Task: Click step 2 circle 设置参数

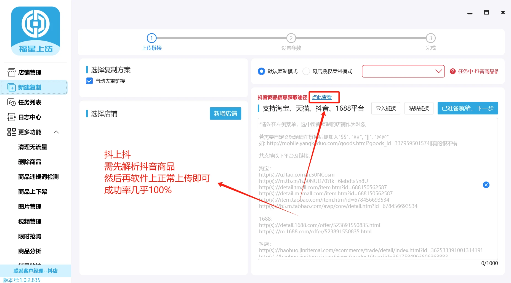Action: (x=291, y=38)
